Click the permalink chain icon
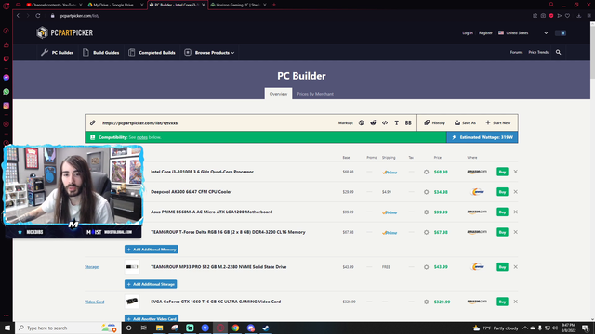 pyautogui.click(x=93, y=122)
